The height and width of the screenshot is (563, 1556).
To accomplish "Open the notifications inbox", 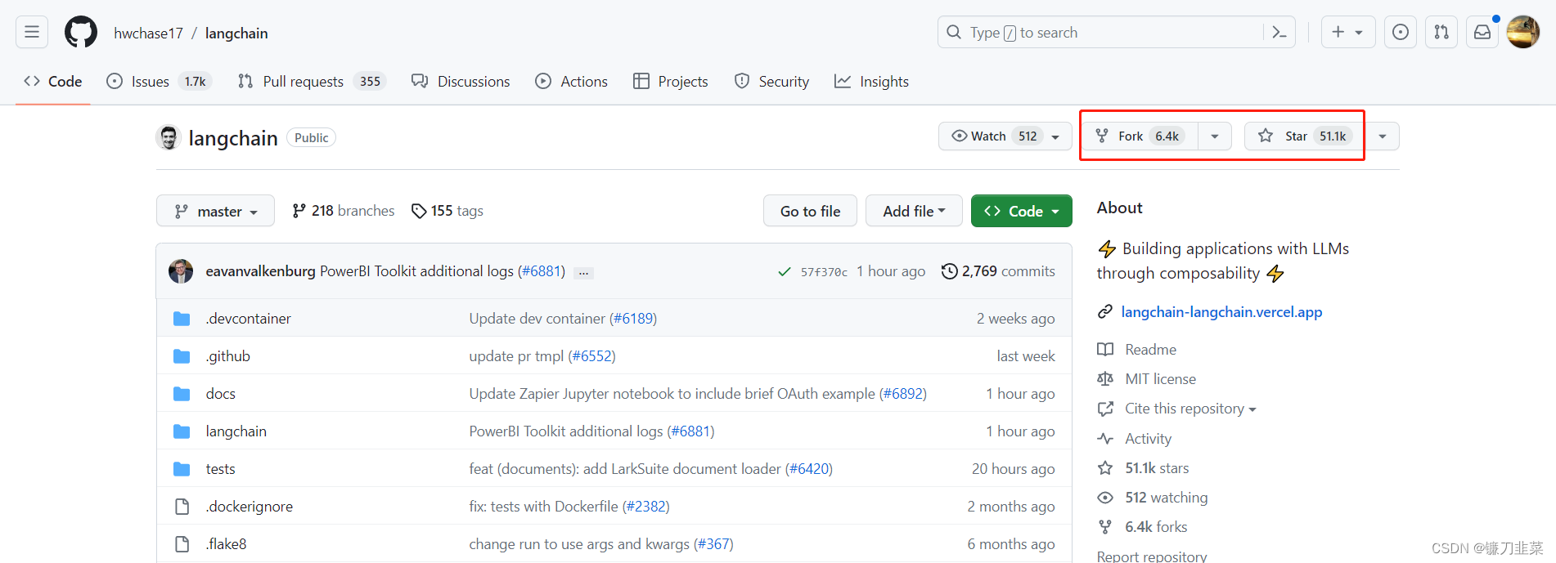I will (x=1482, y=33).
